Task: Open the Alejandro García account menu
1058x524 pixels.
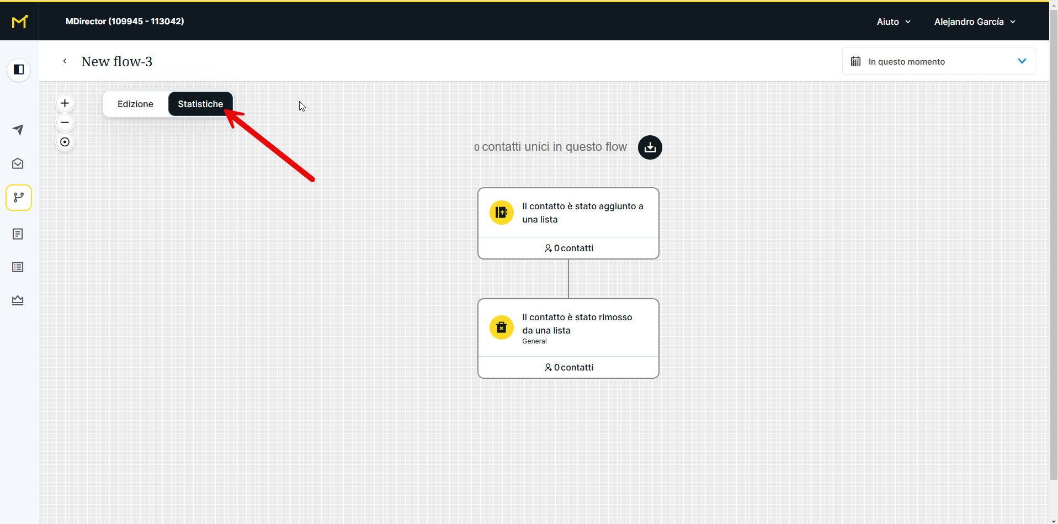Action: pyautogui.click(x=974, y=22)
